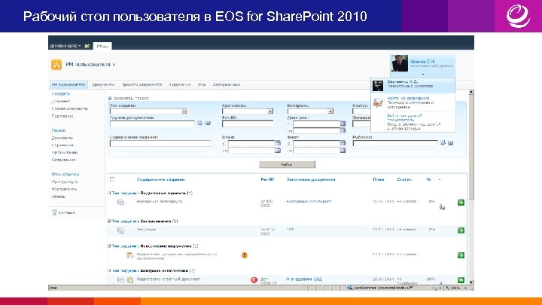Open the Действия сайта menu
The width and height of the screenshot is (542, 305).
pyautogui.click(x=65, y=46)
